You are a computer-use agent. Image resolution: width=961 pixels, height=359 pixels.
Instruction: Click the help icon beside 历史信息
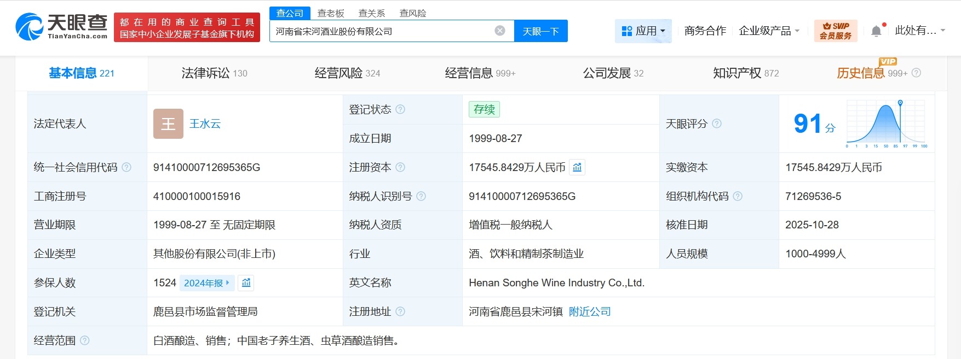[x=916, y=73]
